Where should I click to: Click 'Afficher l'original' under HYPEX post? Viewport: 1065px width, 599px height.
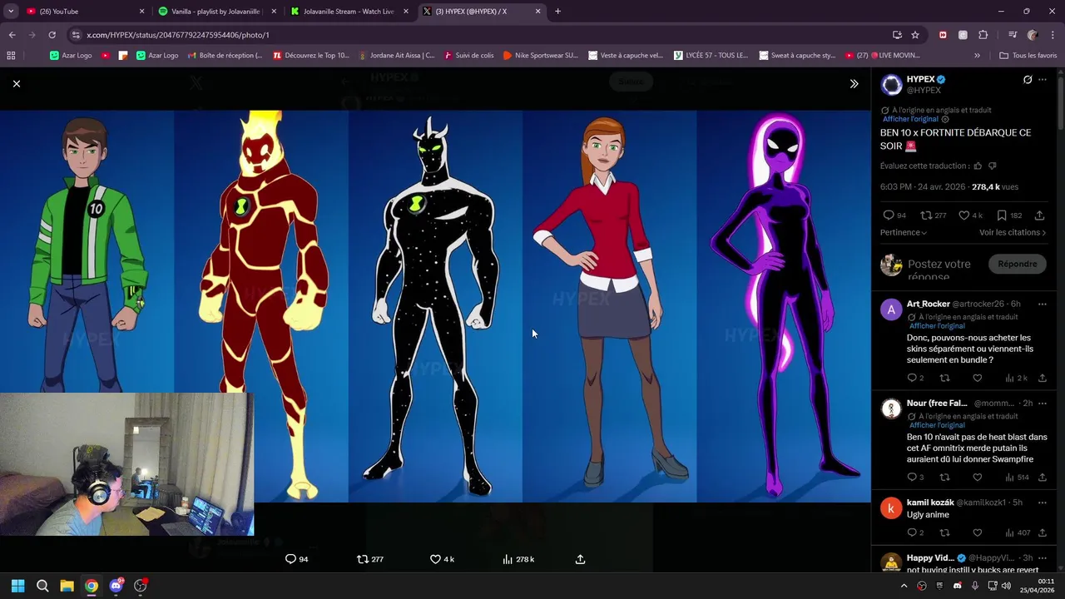[x=910, y=119]
